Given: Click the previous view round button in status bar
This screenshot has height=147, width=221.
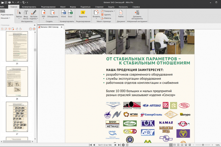Looking at the screenshot, I should 123,145.
